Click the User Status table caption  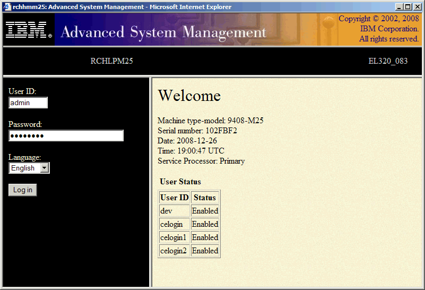point(180,182)
